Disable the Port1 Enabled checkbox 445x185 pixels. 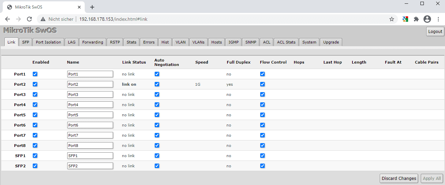point(35,74)
